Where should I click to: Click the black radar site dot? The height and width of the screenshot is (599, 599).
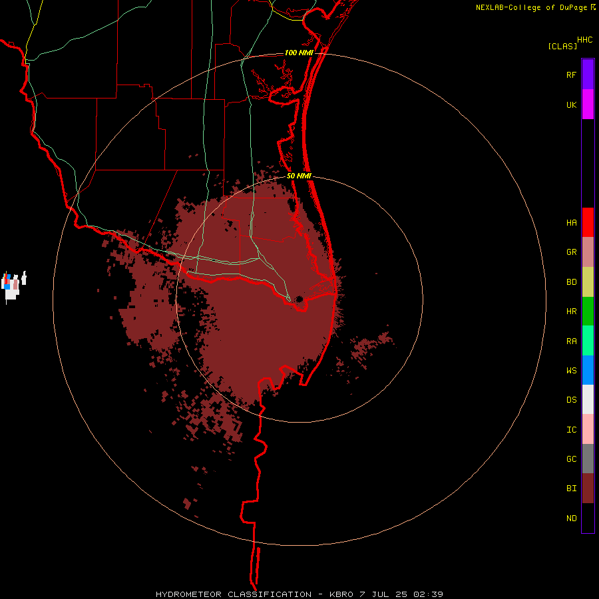(299, 299)
